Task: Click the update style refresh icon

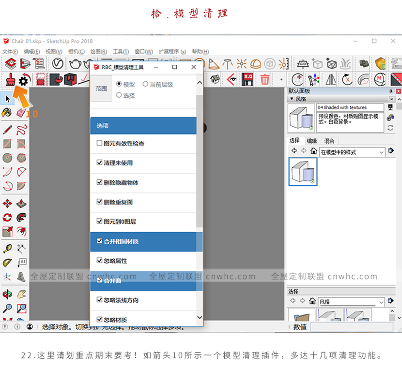Action: pyautogui.click(x=390, y=128)
